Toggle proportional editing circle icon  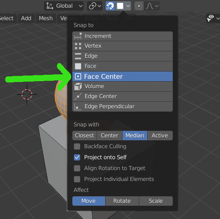tap(139, 6)
